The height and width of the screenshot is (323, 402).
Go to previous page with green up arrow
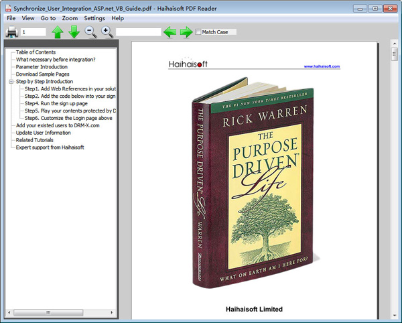[x=58, y=32]
